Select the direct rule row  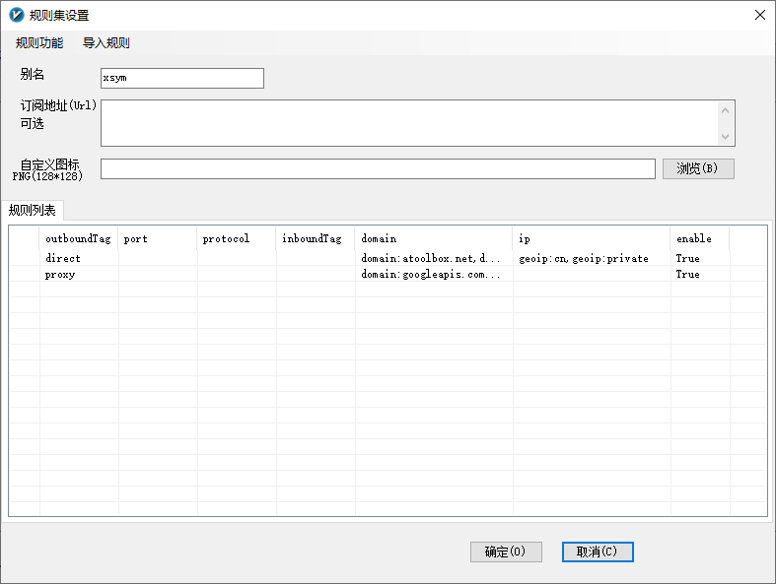click(388, 258)
